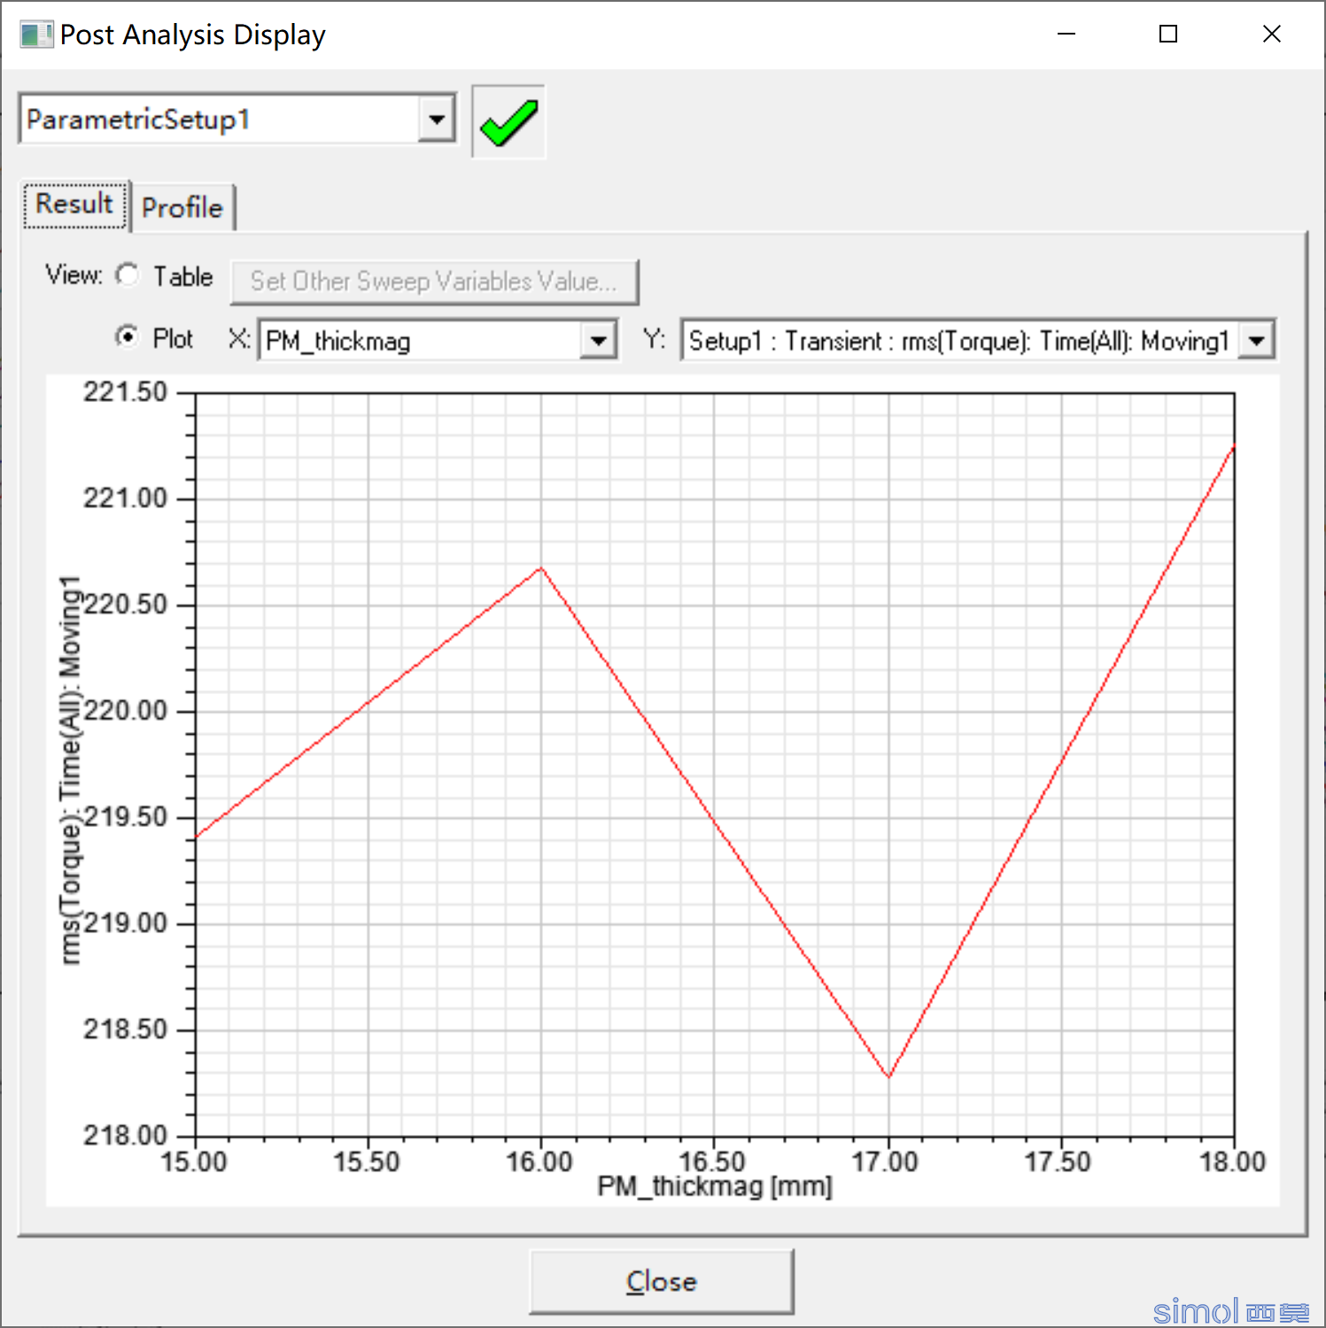Open the ParametricSetup1 dropdown arrow
This screenshot has height=1328, width=1326.
pos(437,120)
